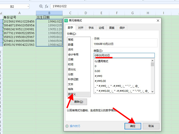Select the 自定义 category
The height and width of the screenshot is (134, 179).
72,94
